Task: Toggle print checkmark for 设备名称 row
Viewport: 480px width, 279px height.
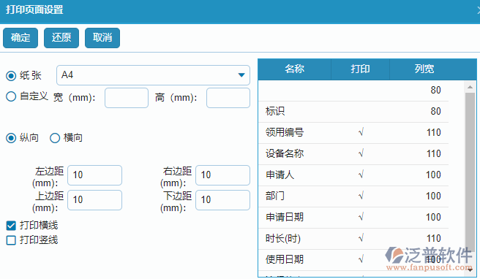Action: coord(361,153)
